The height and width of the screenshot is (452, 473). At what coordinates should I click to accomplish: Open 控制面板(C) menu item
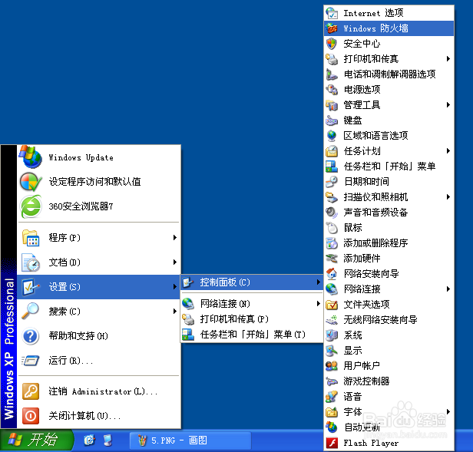tap(252, 282)
